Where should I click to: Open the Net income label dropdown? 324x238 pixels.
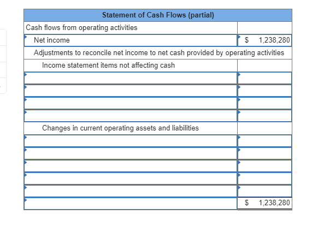pyautogui.click(x=131, y=40)
